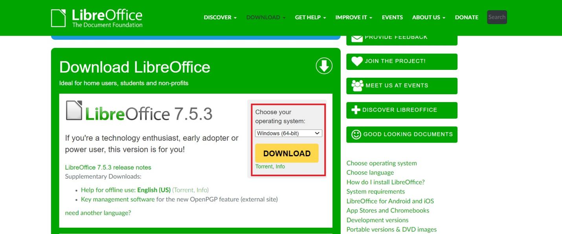562x234 pixels.
Task: Open the LibreOffice 7.5.3 release notes
Action: (108, 167)
